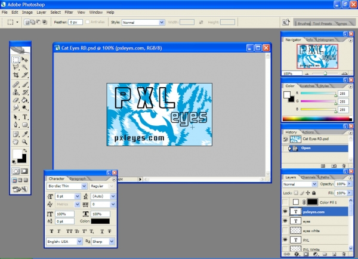Choose the Polygonal Lasso tool
This screenshot has height=259, width=358.
[x=16, y=67]
